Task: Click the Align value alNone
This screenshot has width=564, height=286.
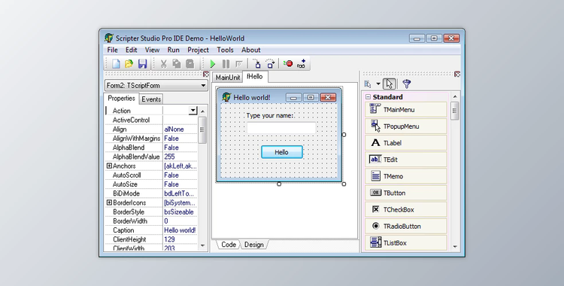Action: click(174, 129)
